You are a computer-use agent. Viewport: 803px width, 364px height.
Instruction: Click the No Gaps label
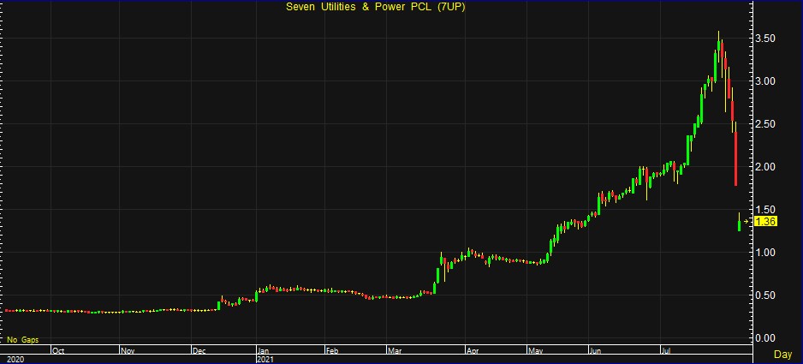point(22,340)
